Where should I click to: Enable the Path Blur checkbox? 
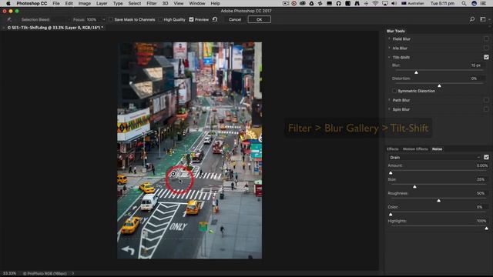[x=486, y=100]
